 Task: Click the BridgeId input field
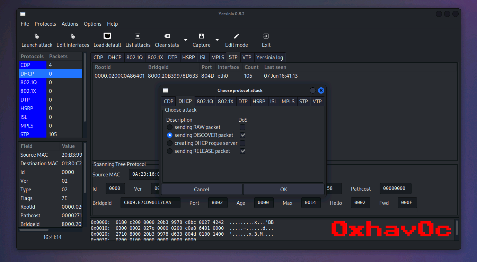[150, 203]
